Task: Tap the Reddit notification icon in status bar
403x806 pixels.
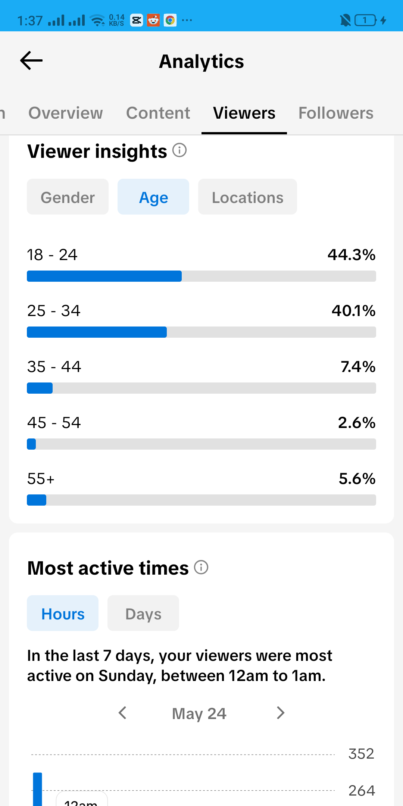Action: click(x=153, y=20)
